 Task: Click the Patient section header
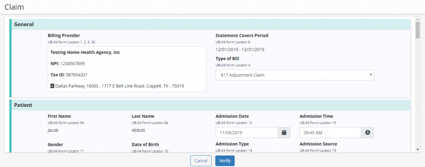tap(23, 105)
